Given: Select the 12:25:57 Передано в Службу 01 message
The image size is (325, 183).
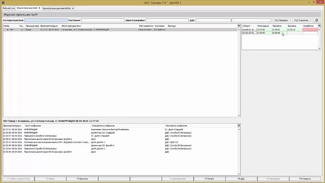Looking at the screenshot, I should 120,136.
